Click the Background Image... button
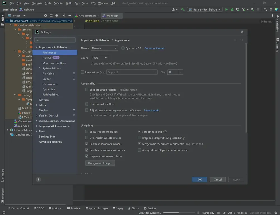The height and width of the screenshot is (215, 280). (x=100, y=163)
